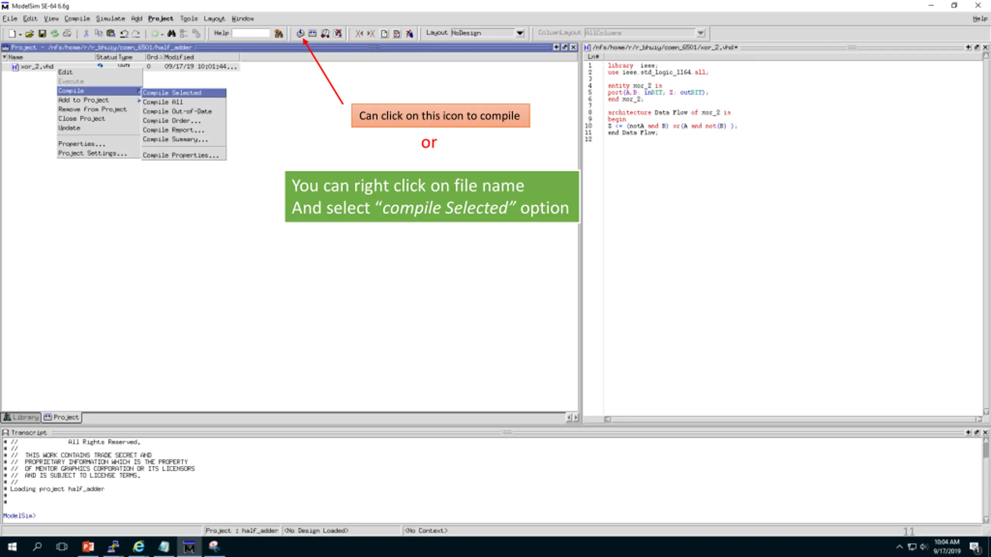
Task: Click the Windows Start button
Action: (12, 547)
